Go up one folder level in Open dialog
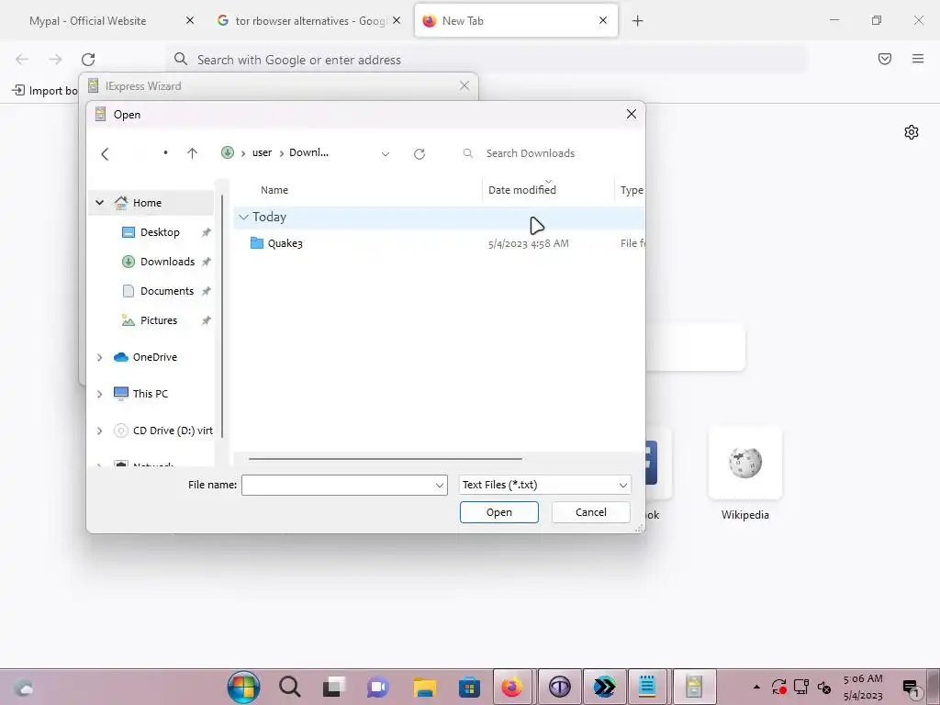940x705 pixels. coord(192,153)
